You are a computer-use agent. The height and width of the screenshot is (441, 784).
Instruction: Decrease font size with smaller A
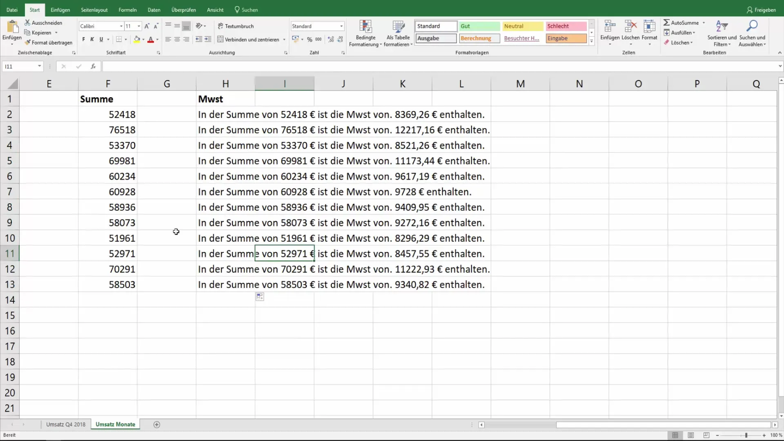(x=156, y=26)
